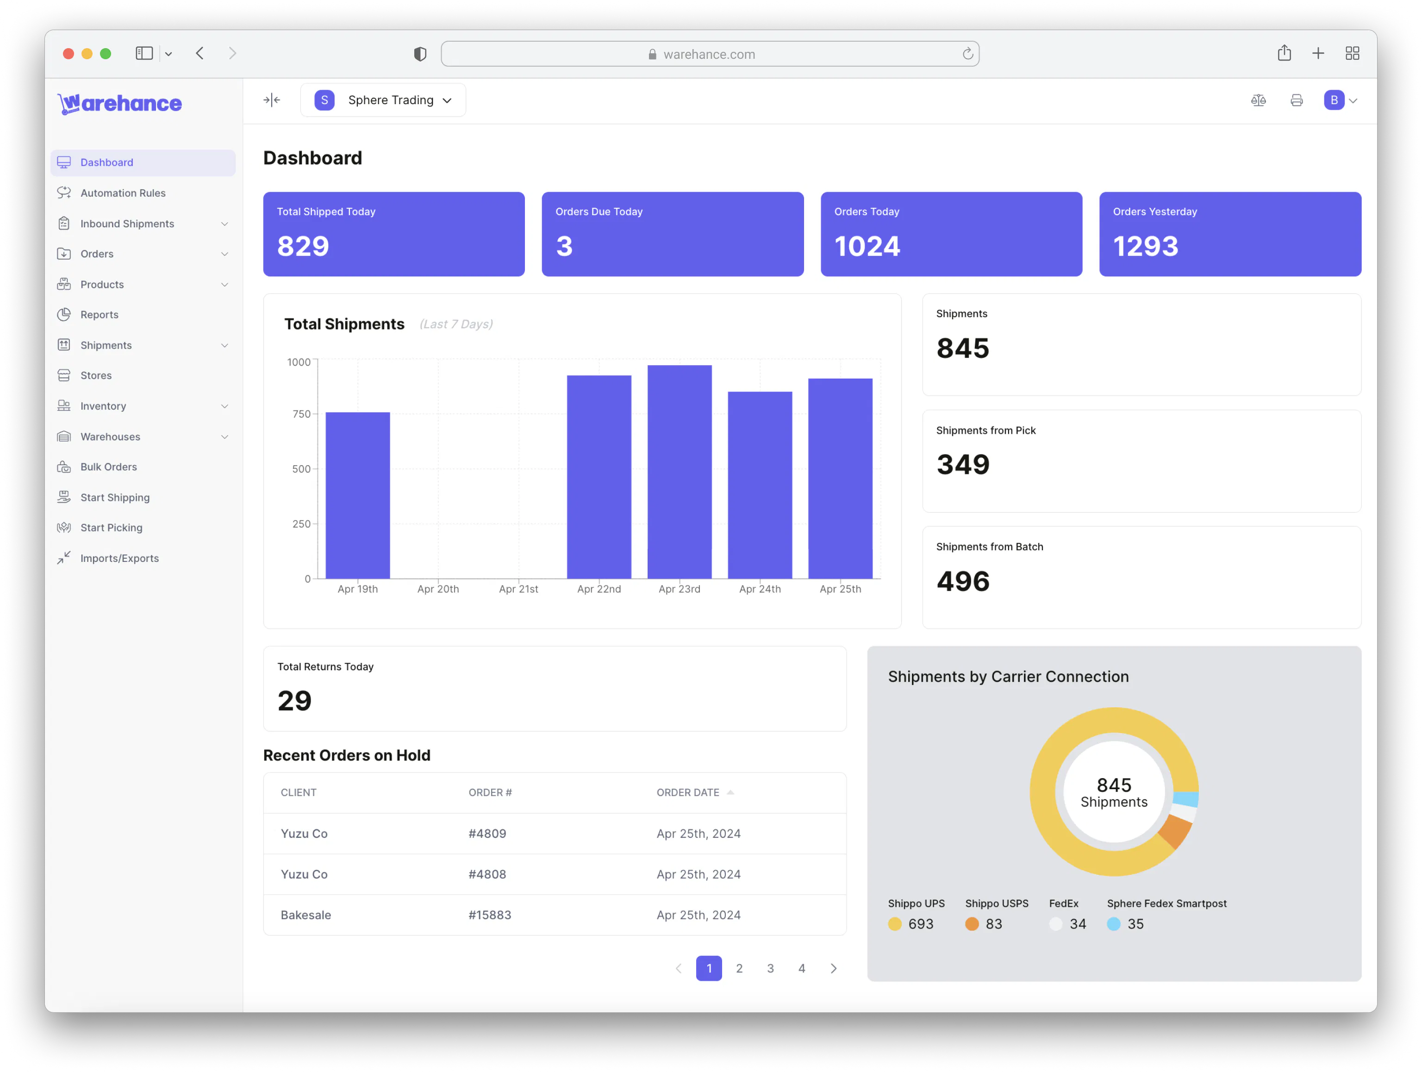Go to Stores in sidebar
Viewport: 1422px width, 1072px height.
(96, 375)
